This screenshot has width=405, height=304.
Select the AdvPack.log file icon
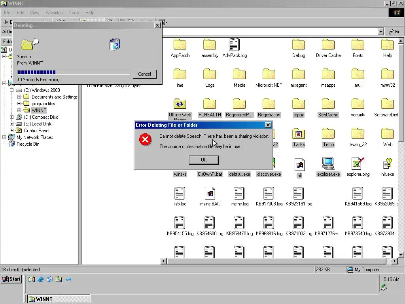coord(234,44)
